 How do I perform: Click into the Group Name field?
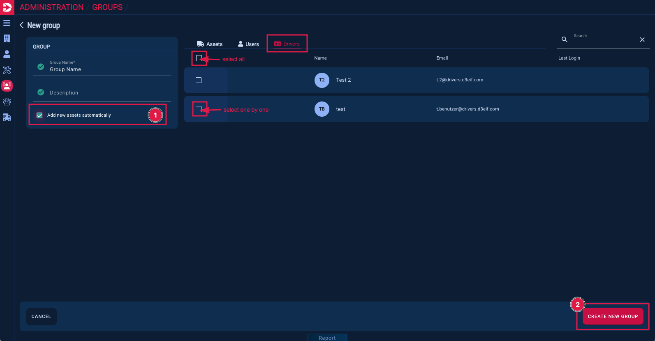(107, 69)
